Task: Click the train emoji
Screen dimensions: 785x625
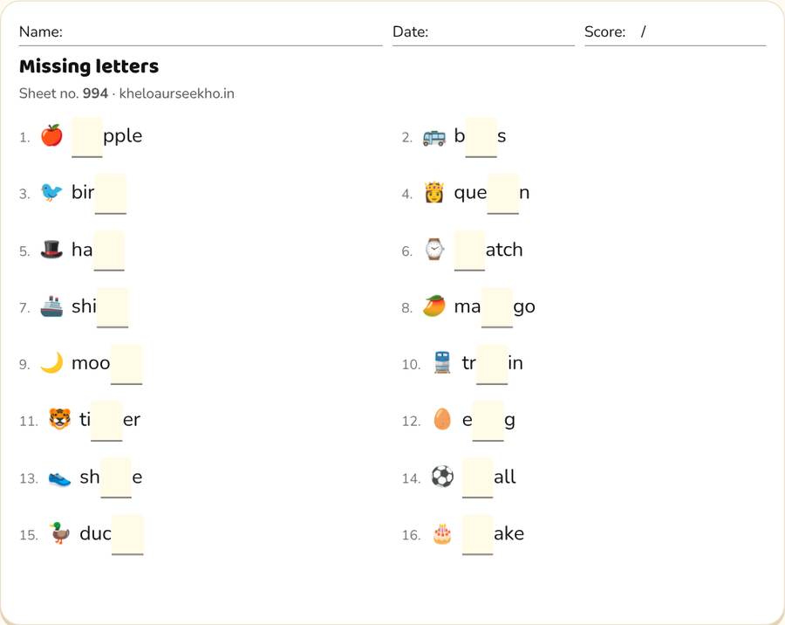Action: [442, 363]
